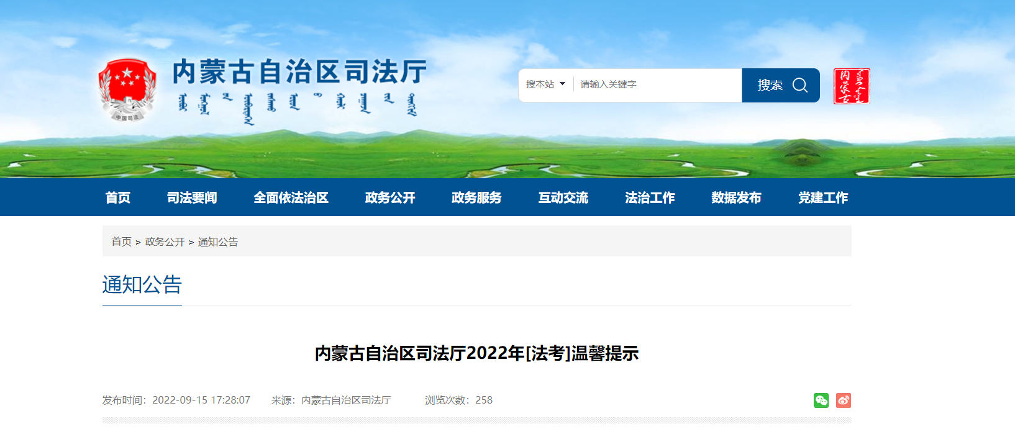Image resolution: width=1015 pixels, height=434 pixels.
Task: Open the 搜本站 search scope dropdown
Action: point(545,84)
